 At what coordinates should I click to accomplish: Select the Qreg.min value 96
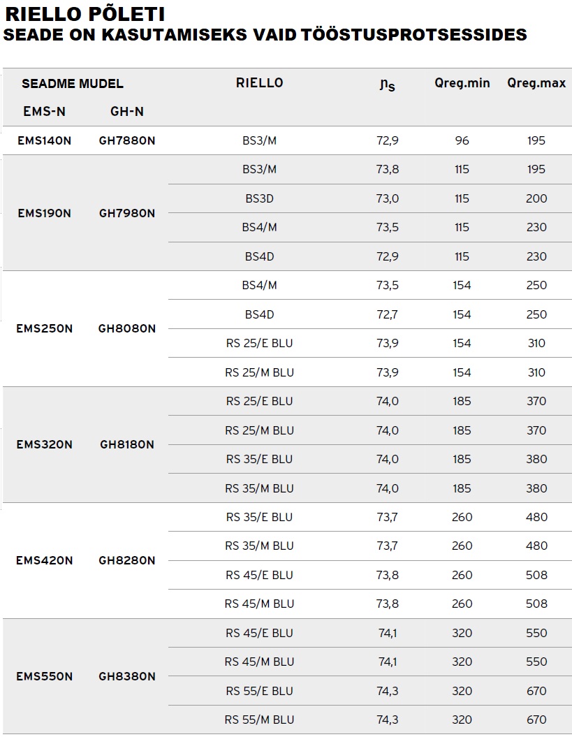point(462,140)
